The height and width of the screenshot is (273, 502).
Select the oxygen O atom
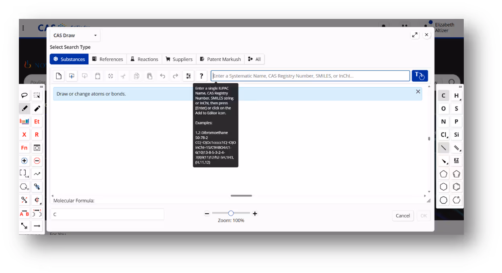(x=443, y=109)
